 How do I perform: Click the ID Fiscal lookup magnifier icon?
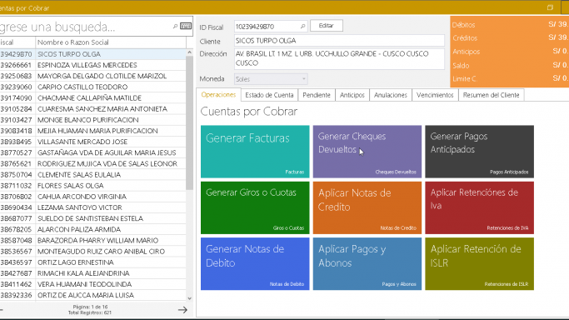[x=302, y=26]
